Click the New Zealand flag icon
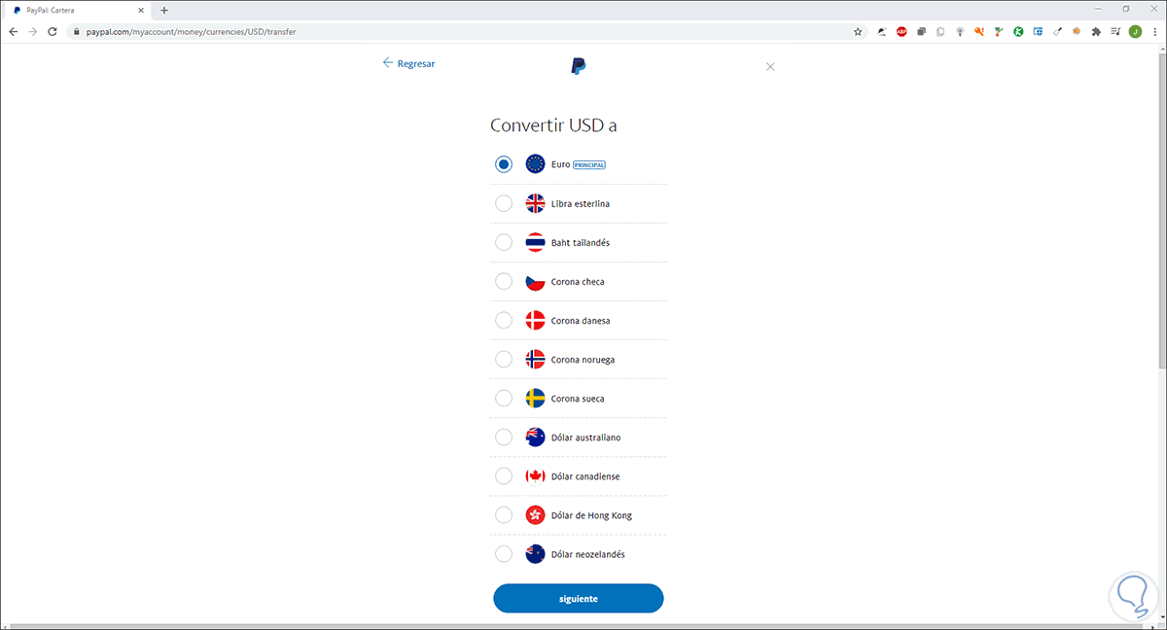This screenshot has width=1167, height=630. 535,553
